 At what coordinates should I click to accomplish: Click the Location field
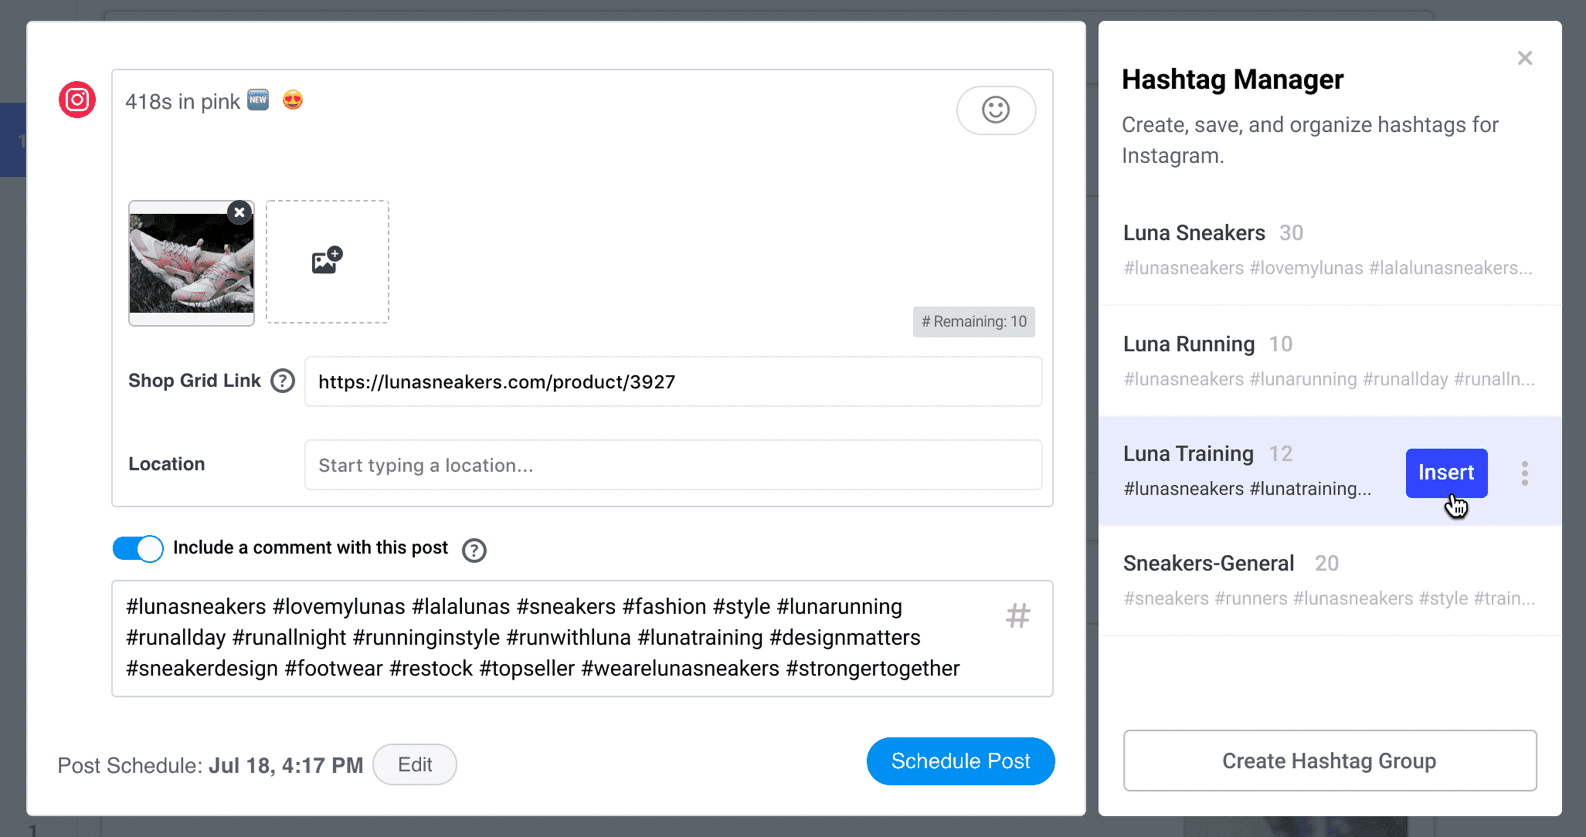(672, 465)
